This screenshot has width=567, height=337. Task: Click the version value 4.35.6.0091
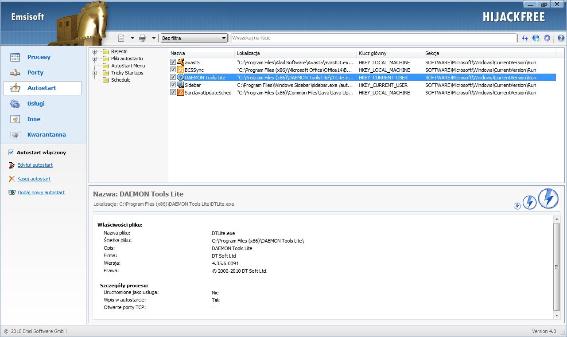coord(225,263)
